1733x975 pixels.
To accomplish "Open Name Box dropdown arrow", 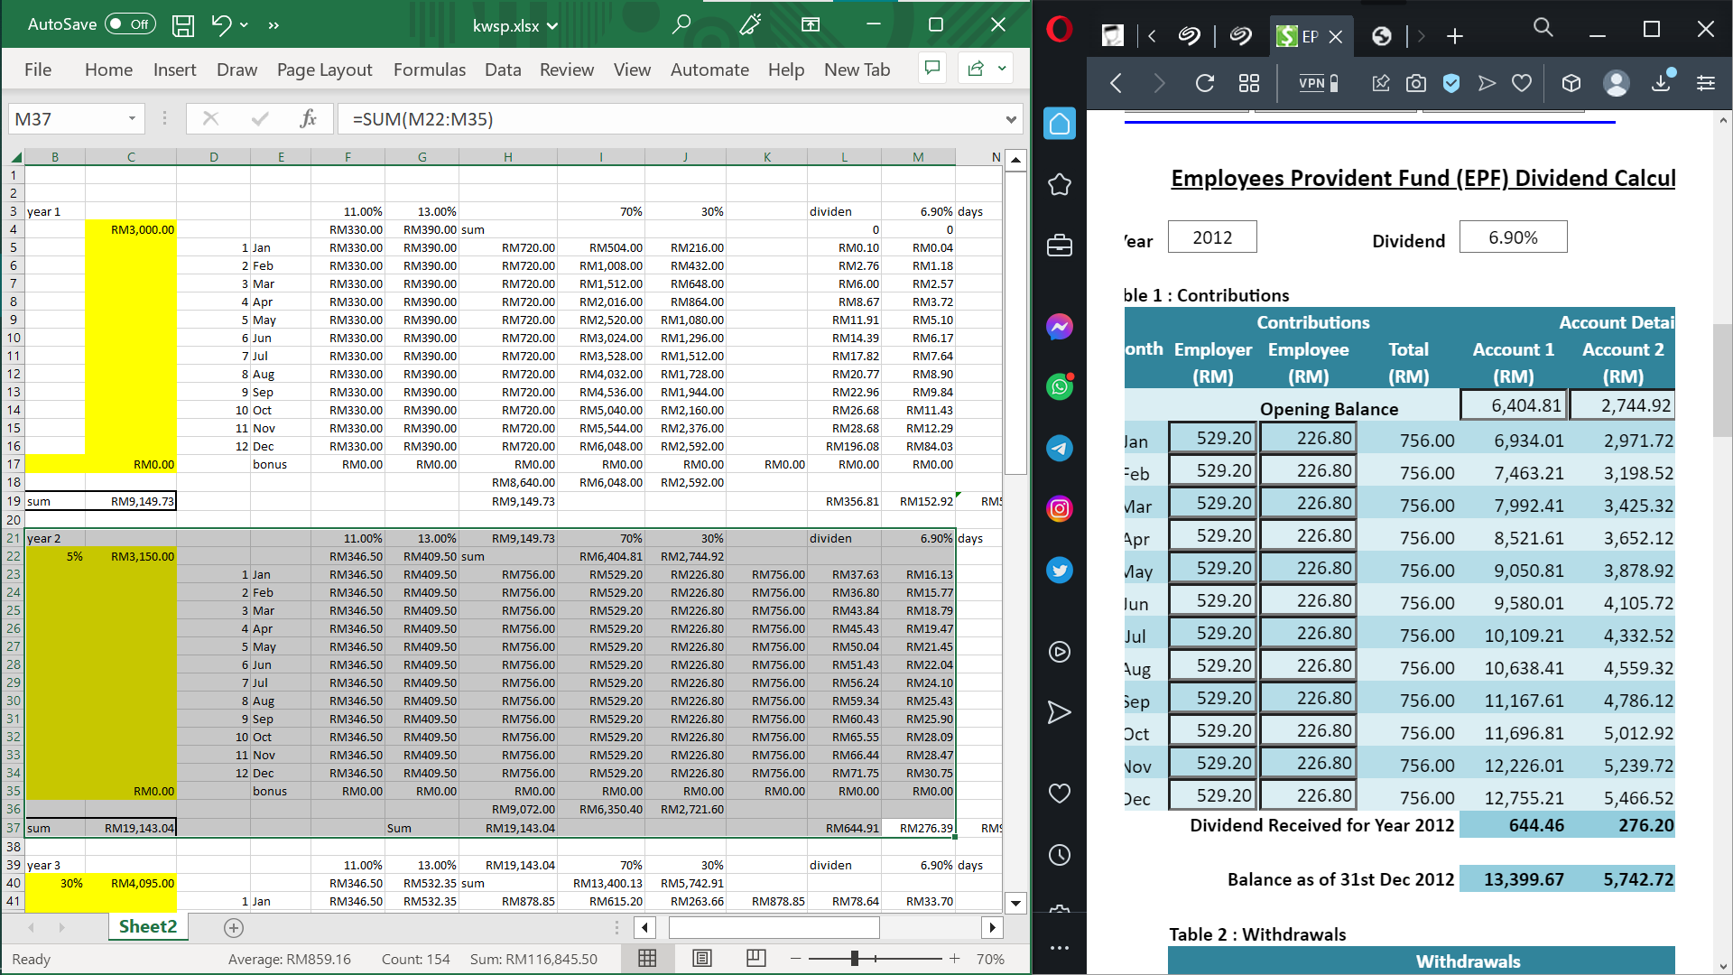I will (132, 118).
